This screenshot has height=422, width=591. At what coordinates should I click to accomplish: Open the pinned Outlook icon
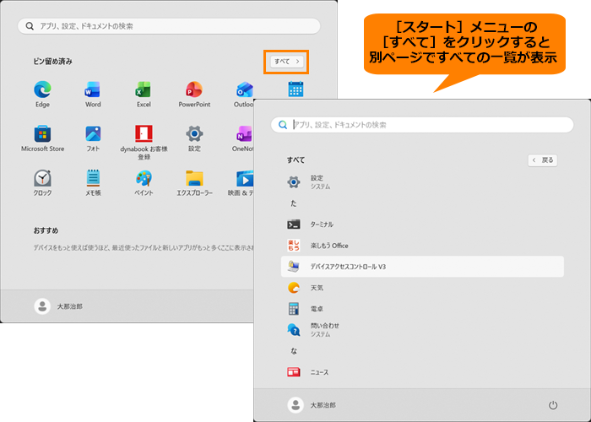point(244,95)
